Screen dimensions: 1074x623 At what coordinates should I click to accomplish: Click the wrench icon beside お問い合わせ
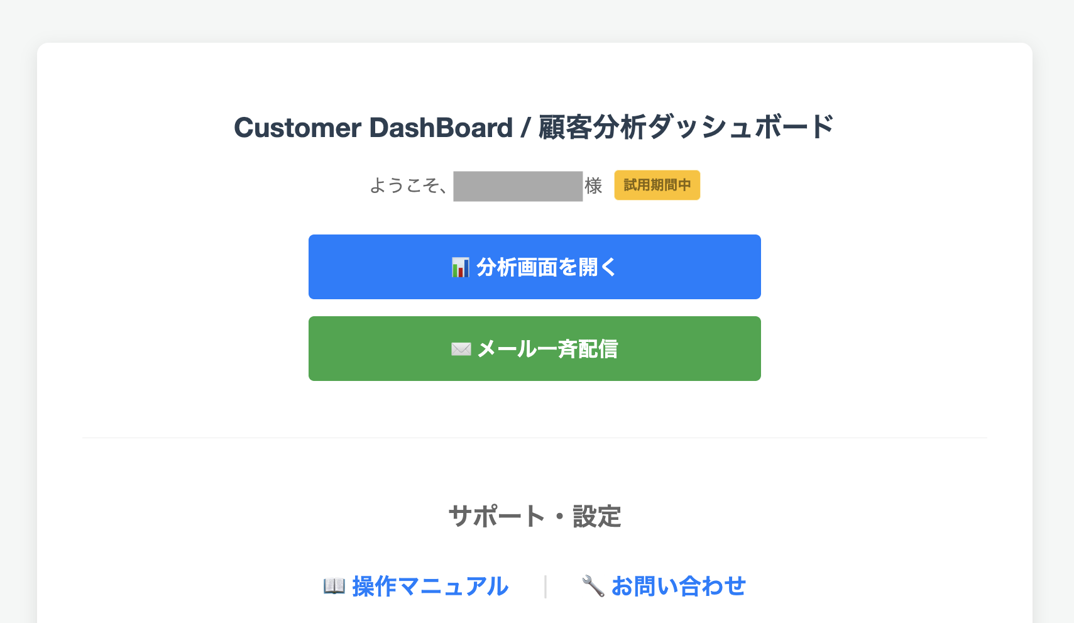[593, 586]
